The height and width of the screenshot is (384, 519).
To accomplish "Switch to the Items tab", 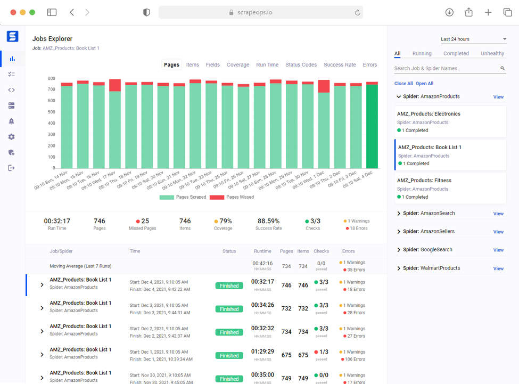I will 192,64.
